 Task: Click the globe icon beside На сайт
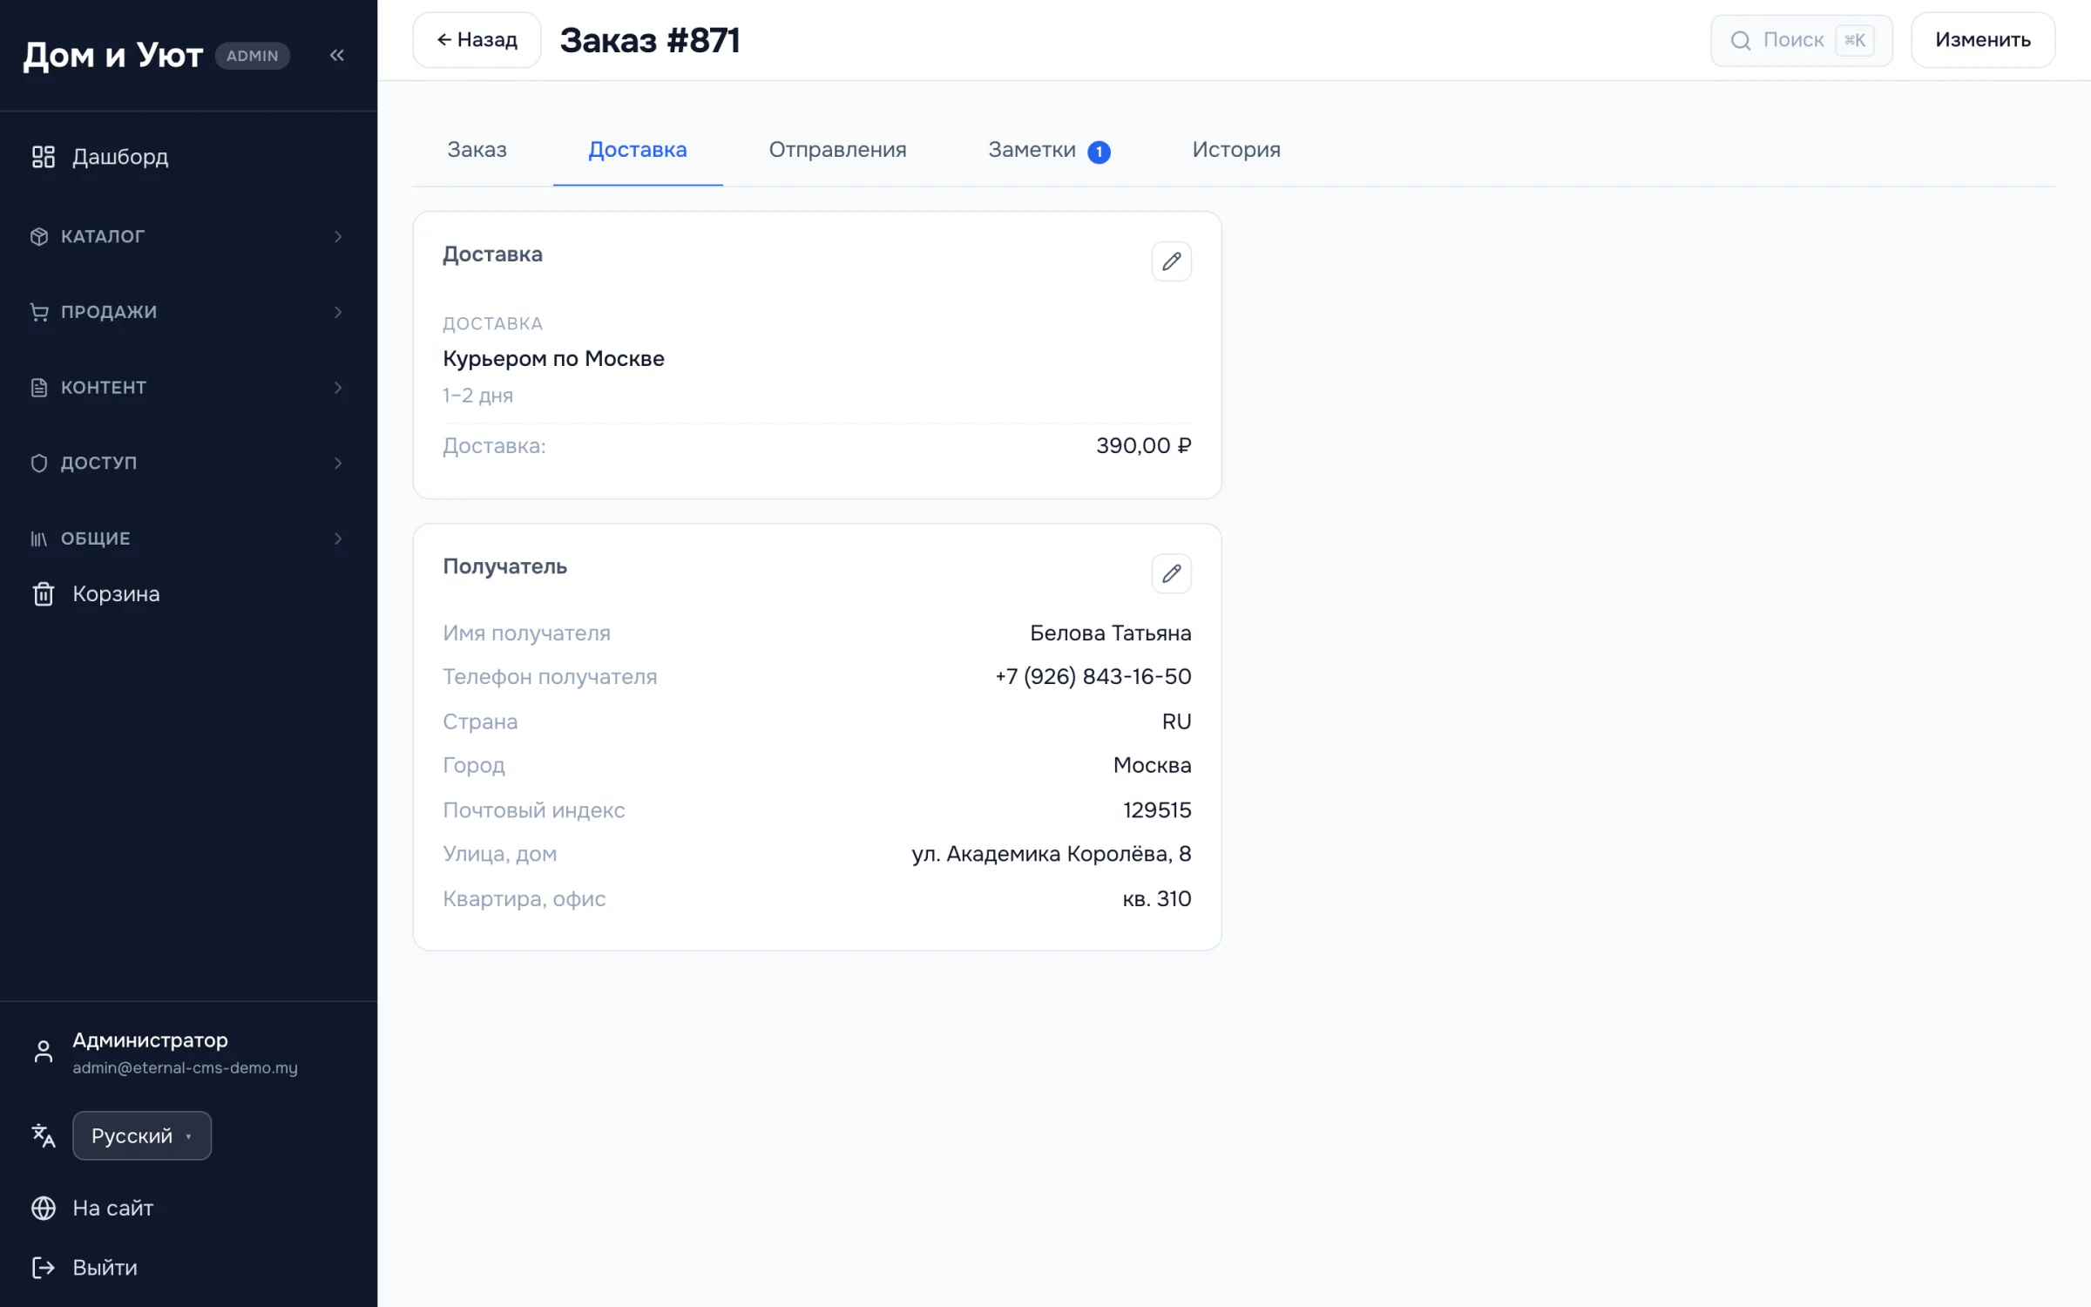click(x=43, y=1208)
